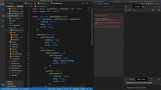This screenshot has width=161, height=90.
Task: Switch to the Home.js editor tab
Action: click(x=30, y=3)
